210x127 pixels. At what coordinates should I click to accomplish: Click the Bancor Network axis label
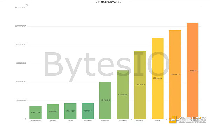tap(35, 121)
